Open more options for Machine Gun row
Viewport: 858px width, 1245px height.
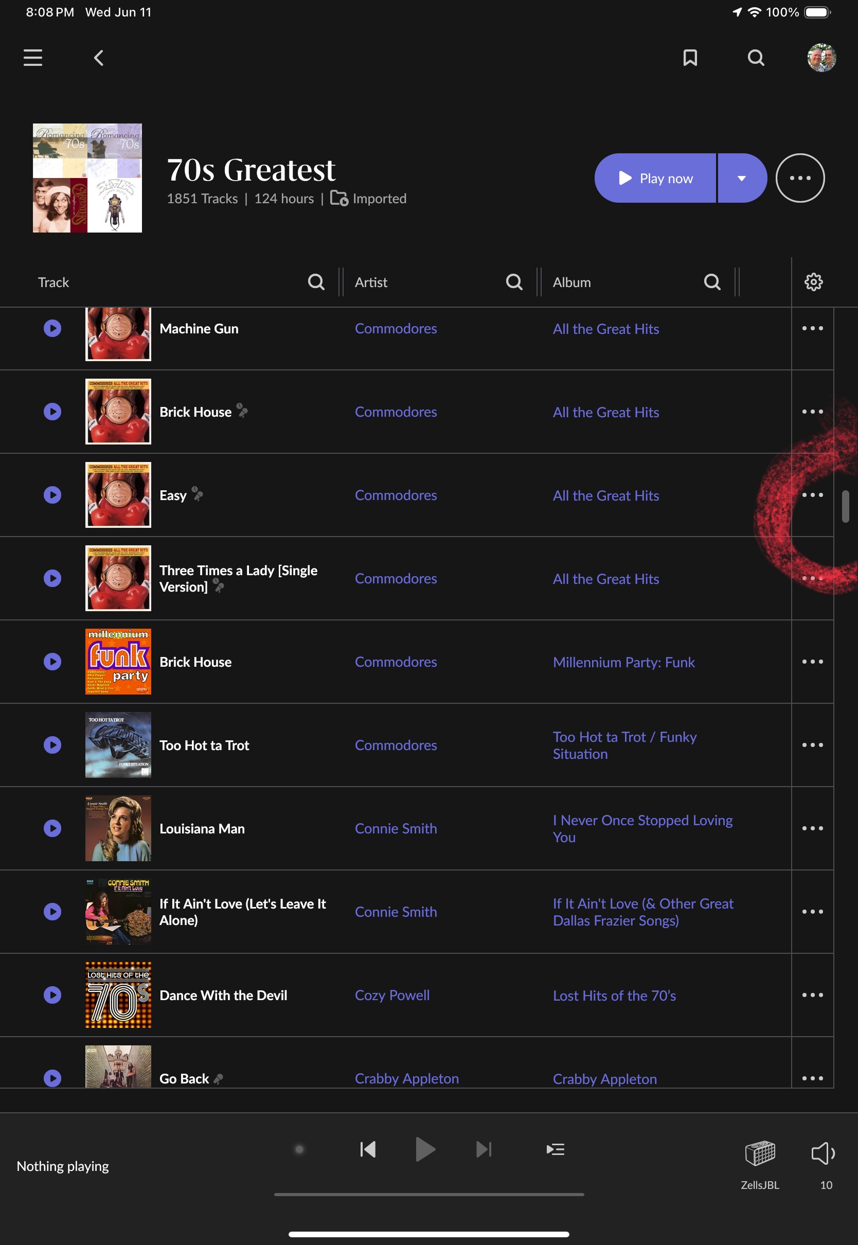(812, 328)
